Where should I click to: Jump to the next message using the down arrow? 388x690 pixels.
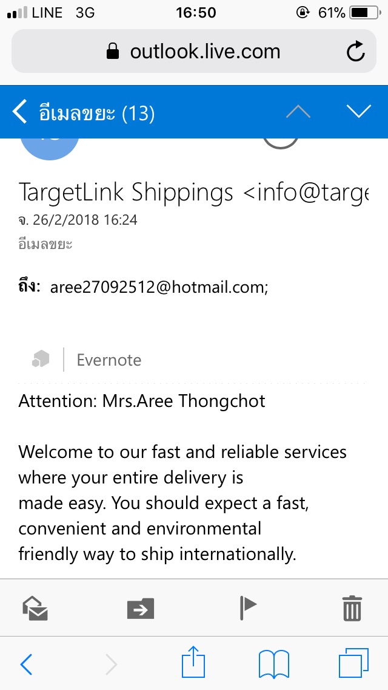click(358, 111)
